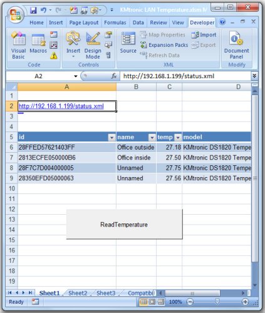Open the status.xml hyperlink in cell A2
The image size is (265, 313).
coord(61,106)
